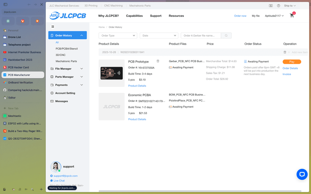The image size is (311, 194).
Task: Stop page loading with X button
Action: tap(41, 4)
